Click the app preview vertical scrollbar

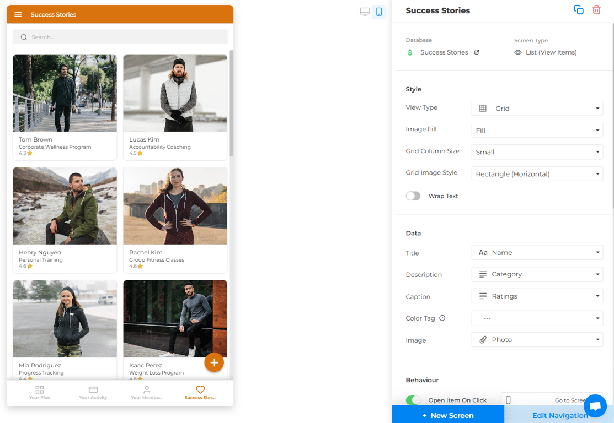point(232,103)
